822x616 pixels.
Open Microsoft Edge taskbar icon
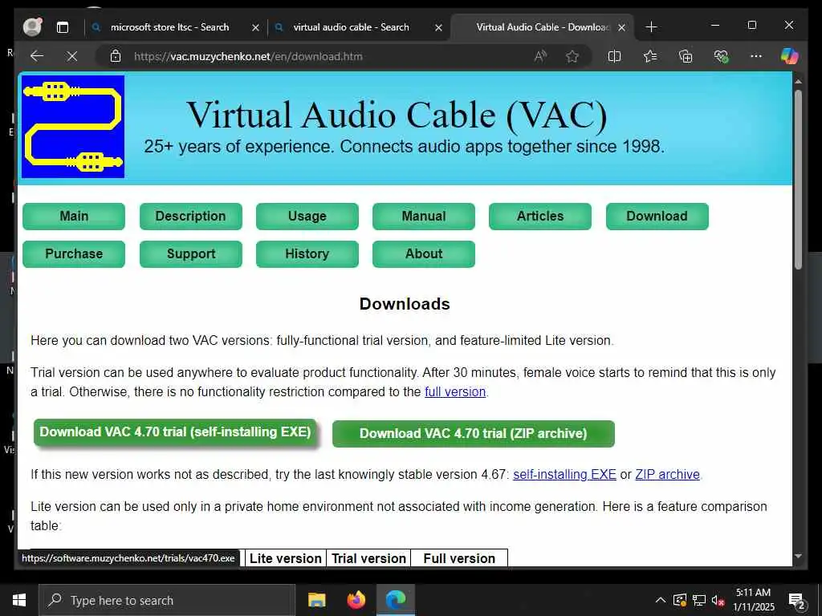396,600
